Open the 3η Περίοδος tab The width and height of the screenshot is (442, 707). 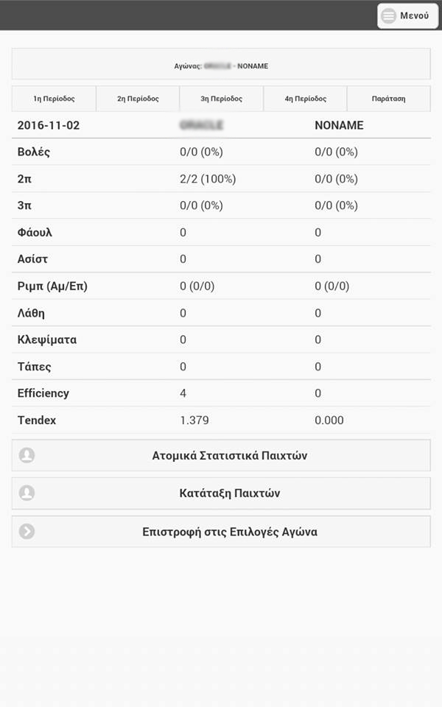[x=221, y=99]
